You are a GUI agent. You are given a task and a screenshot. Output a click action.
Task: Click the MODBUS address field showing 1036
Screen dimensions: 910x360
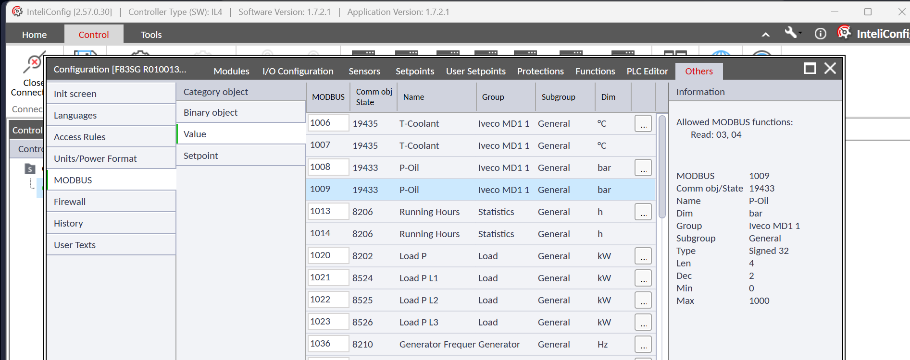click(328, 344)
